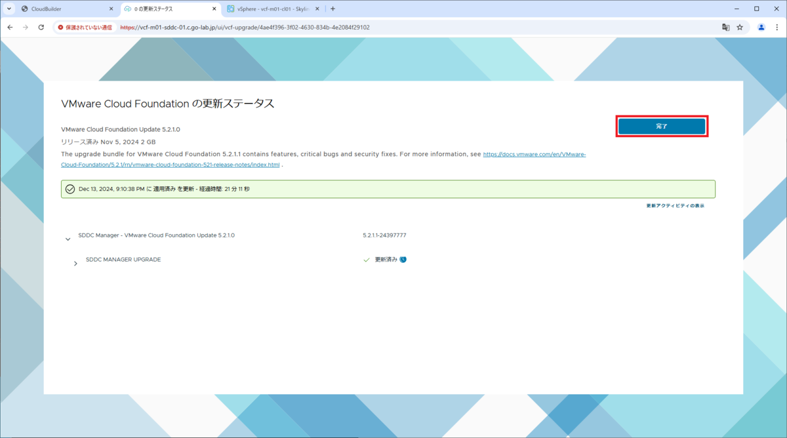Click the applied timestamp banner text
787x438 pixels.
pyautogui.click(x=164, y=189)
